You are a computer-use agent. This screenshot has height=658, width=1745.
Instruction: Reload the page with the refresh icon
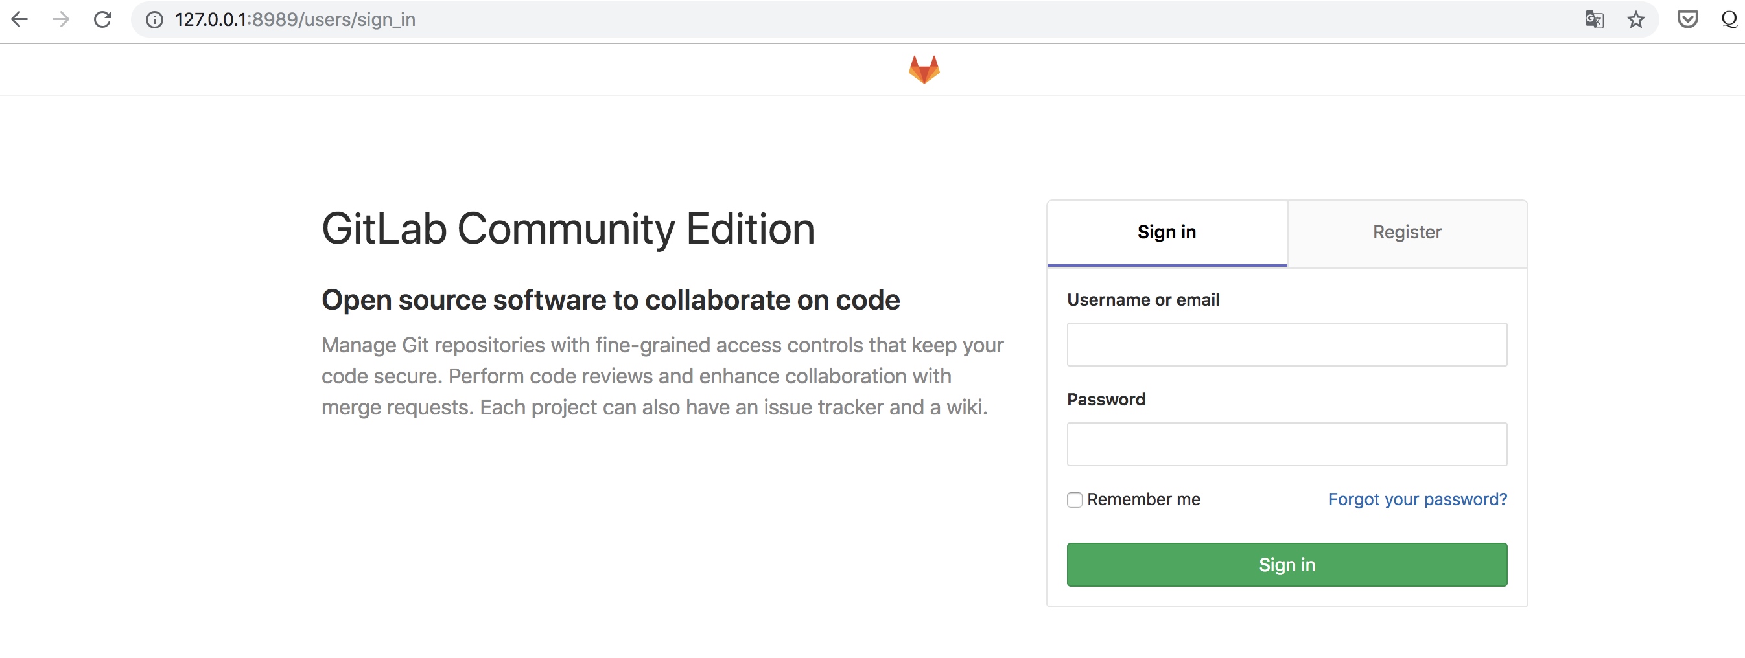point(102,19)
